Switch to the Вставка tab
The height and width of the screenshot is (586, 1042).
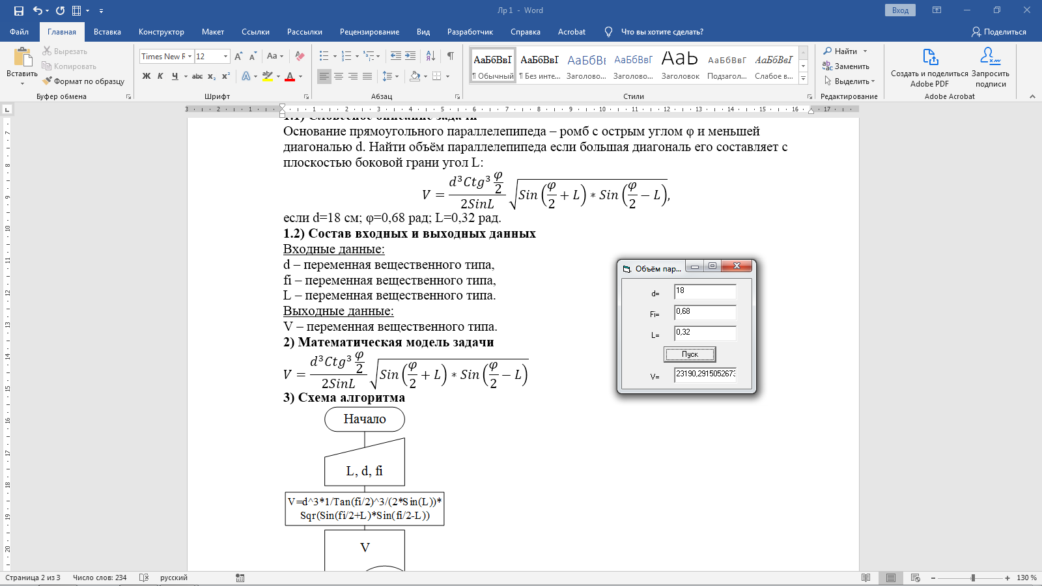tap(107, 31)
